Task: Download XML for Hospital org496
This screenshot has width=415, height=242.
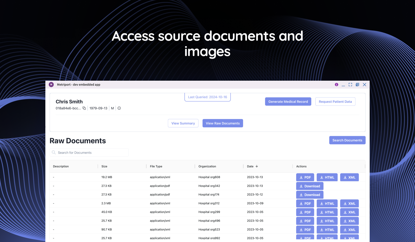Action: click(x=349, y=221)
